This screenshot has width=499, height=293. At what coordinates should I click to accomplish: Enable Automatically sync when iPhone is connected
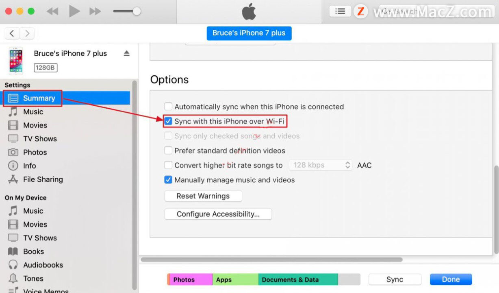tap(168, 107)
